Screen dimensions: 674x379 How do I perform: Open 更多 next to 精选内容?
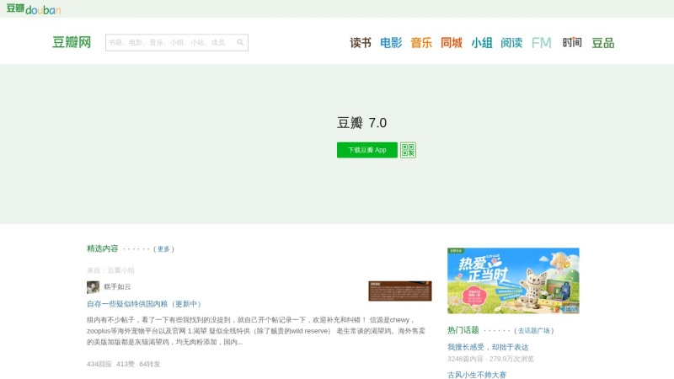[163, 248]
